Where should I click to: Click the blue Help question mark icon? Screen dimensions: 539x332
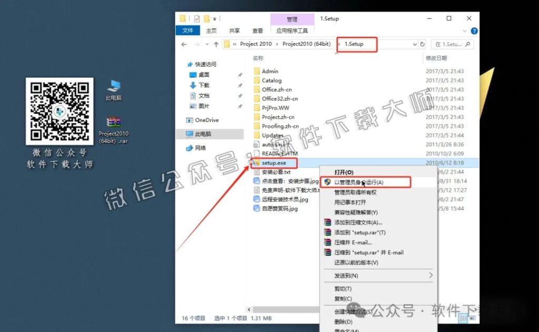[x=474, y=30]
